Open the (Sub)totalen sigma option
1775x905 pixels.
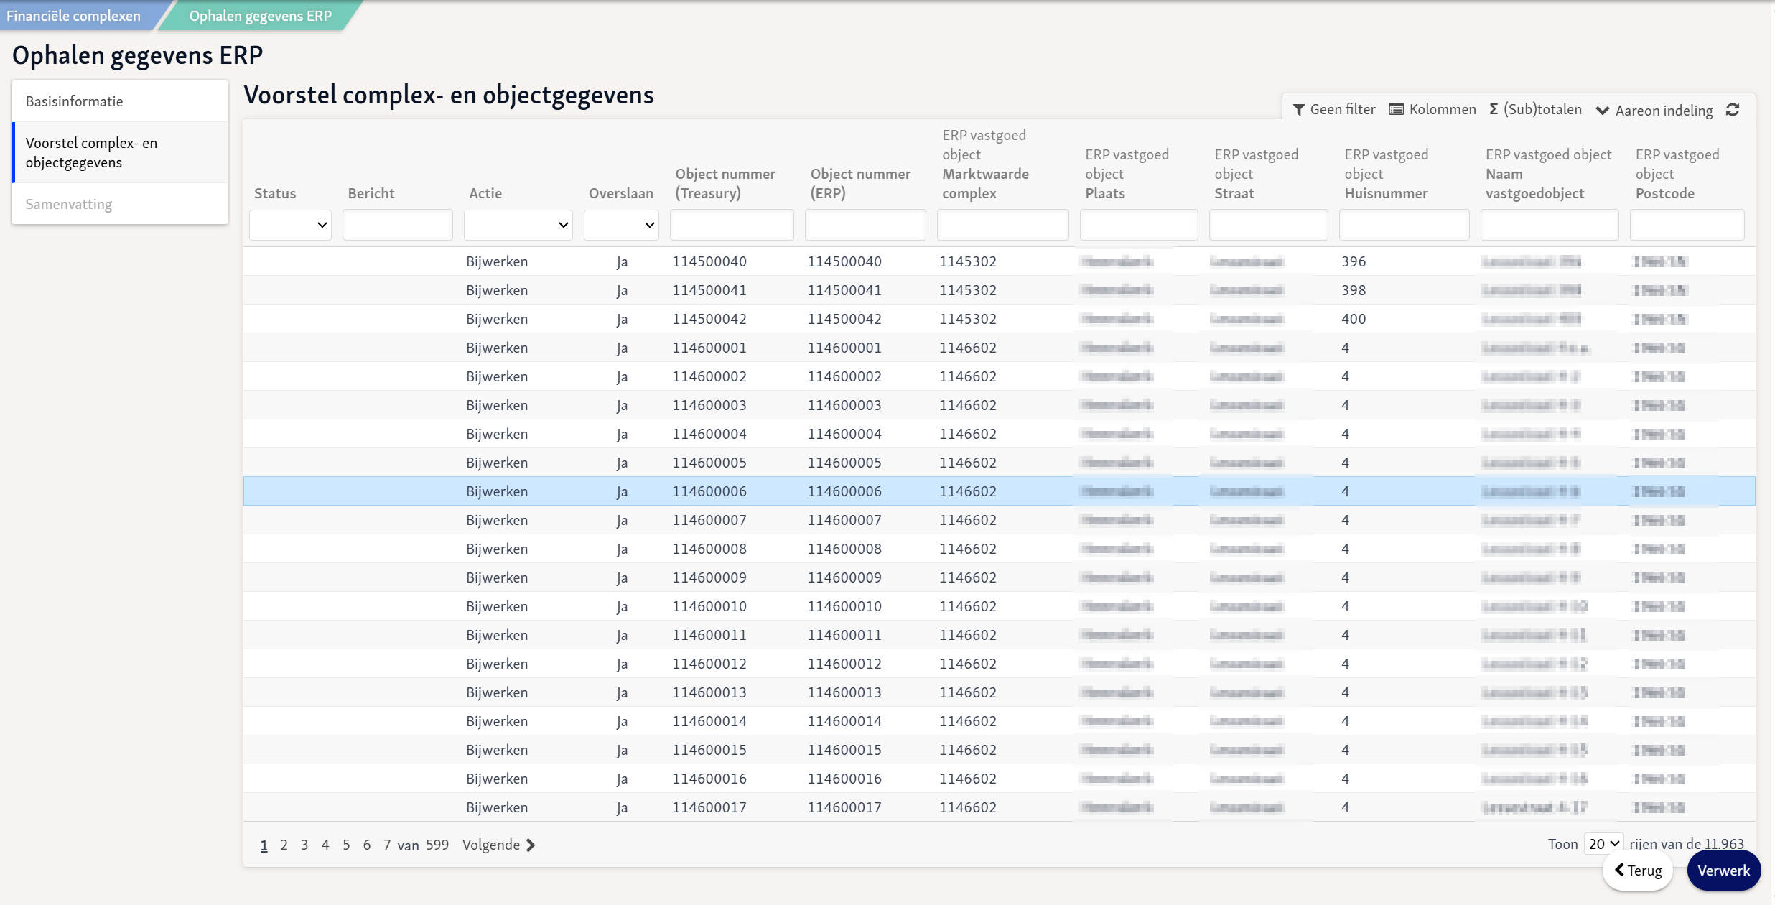tap(1535, 109)
